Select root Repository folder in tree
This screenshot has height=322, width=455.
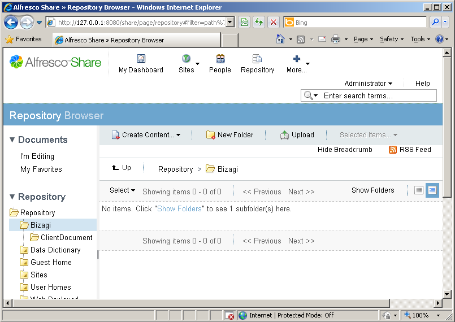pyautogui.click(x=37, y=213)
